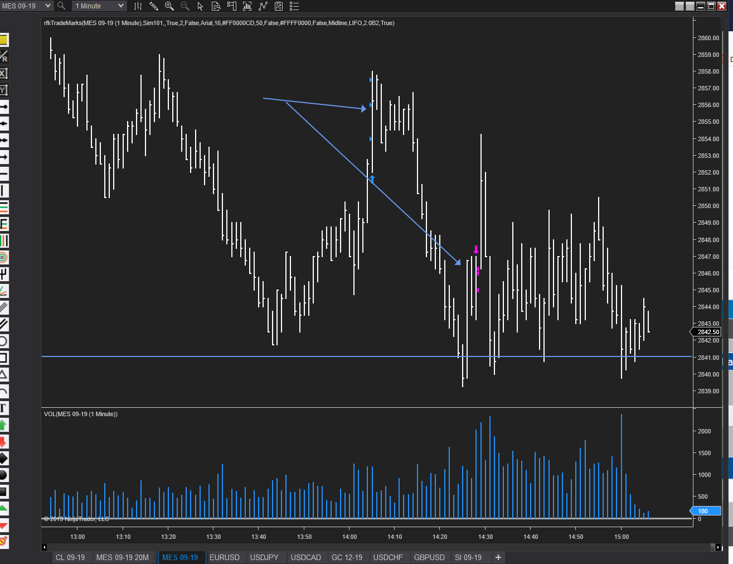The width and height of the screenshot is (733, 564).
Task: Select the arc drawing tool
Action: point(3,391)
